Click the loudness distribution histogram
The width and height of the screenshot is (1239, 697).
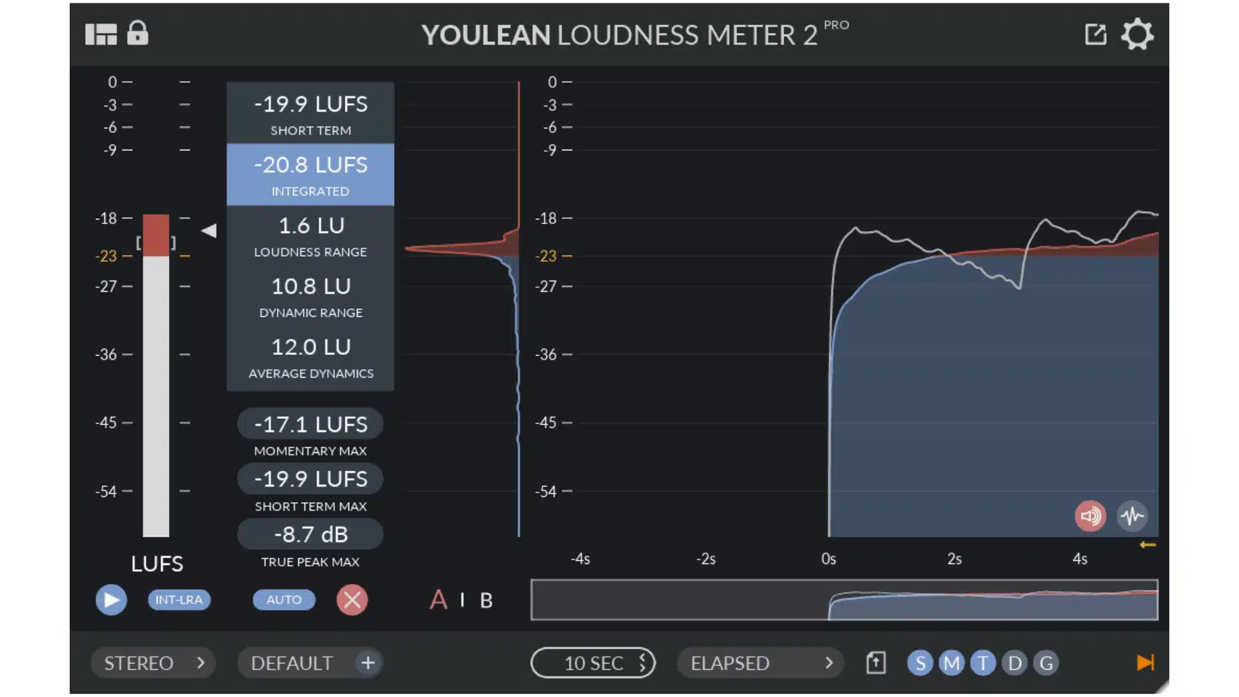[463, 308]
